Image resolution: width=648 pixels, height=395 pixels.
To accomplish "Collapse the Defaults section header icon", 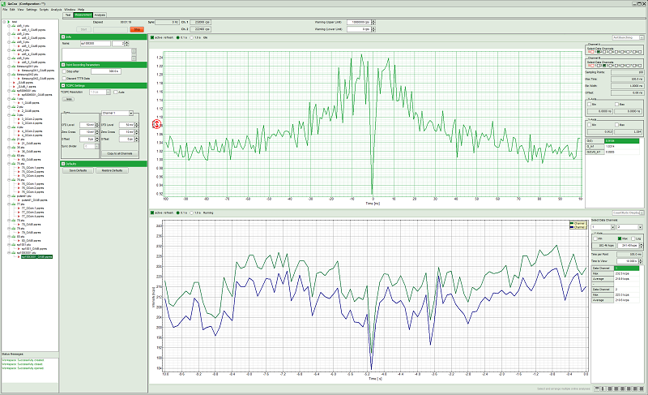I will (63, 164).
